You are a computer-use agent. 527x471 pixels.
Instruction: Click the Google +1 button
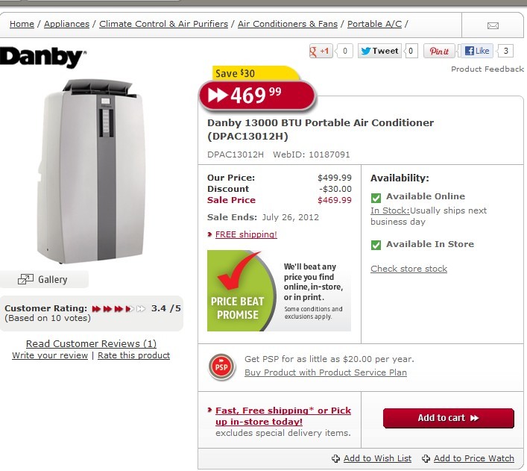(x=321, y=52)
